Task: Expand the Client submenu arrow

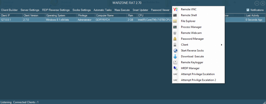Action: pos(222,45)
